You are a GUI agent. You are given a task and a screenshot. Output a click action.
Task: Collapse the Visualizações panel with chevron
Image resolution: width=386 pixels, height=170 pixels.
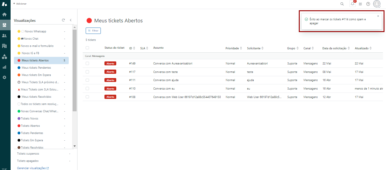pos(71,20)
